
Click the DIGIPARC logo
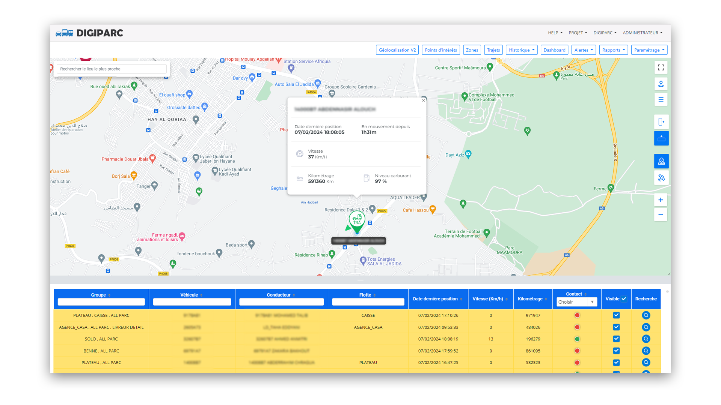(x=89, y=33)
